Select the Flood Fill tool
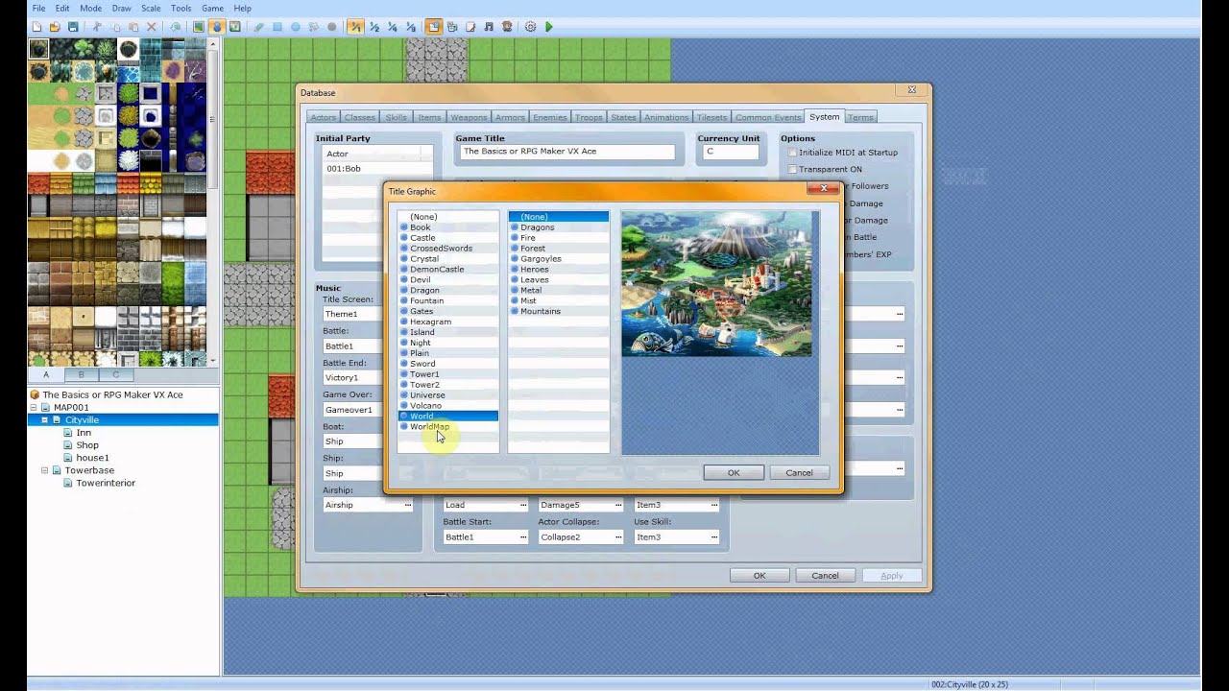 click(314, 27)
